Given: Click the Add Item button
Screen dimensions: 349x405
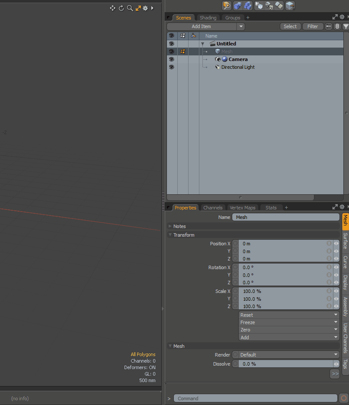Looking at the screenshot, I should [x=202, y=26].
